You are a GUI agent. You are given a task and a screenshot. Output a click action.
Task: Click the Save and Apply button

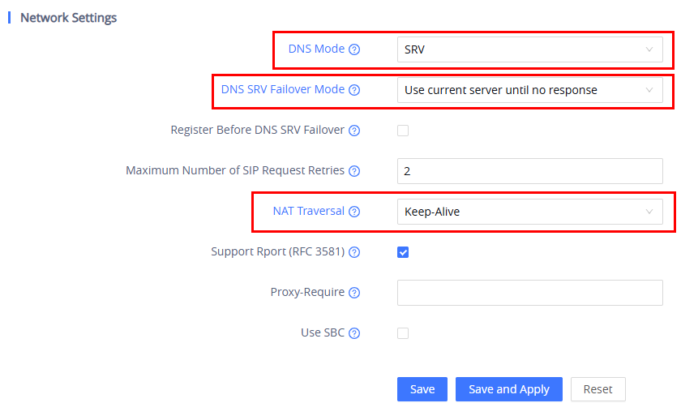click(x=509, y=389)
